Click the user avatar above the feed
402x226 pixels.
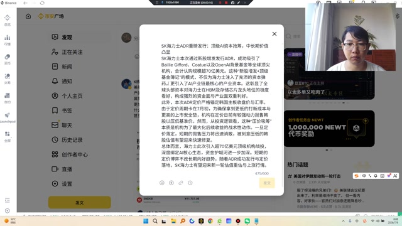(126, 38)
